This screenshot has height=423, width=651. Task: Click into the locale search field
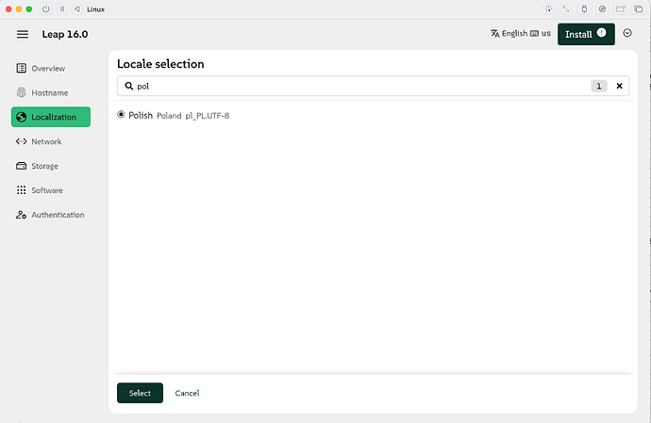click(359, 86)
